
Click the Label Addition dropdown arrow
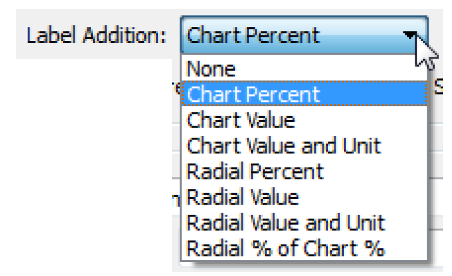click(411, 35)
